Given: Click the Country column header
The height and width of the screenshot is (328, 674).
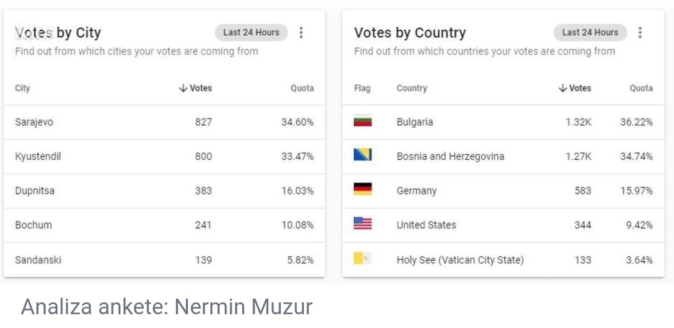Looking at the screenshot, I should tap(411, 88).
